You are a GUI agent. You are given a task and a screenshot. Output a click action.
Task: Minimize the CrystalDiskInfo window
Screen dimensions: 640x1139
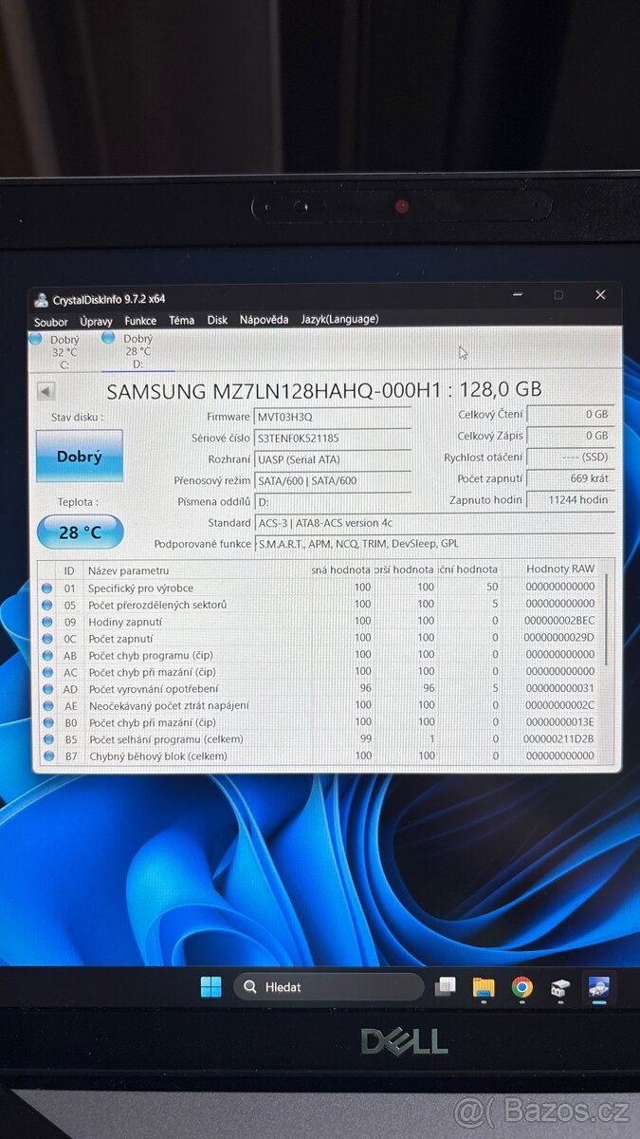click(517, 295)
